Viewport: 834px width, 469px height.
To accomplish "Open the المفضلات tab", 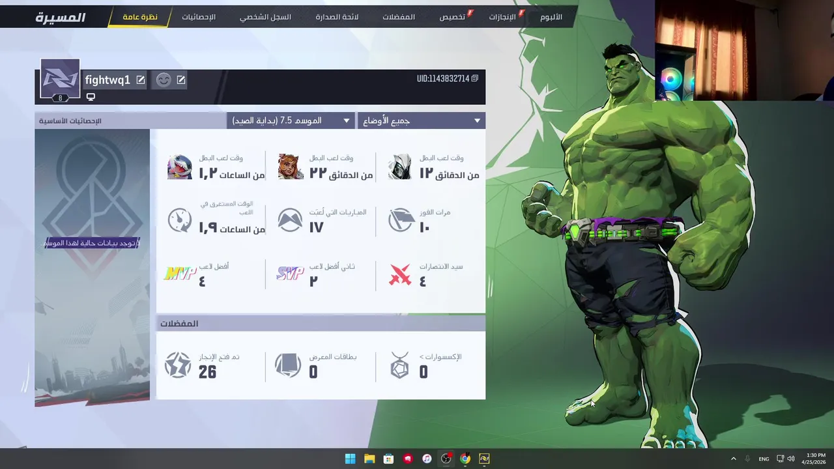I will 399,17.
